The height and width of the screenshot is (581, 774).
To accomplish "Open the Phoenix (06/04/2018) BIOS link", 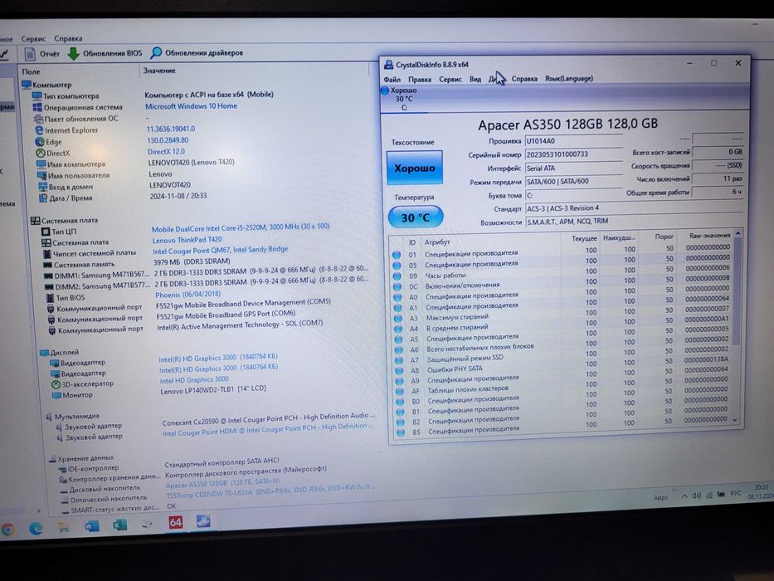I will point(188,295).
